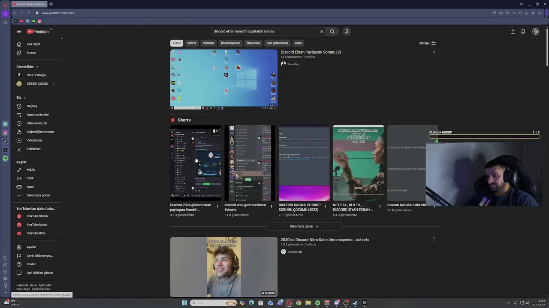
Task: Select the İzlenenler filter chip
Action: click(253, 43)
